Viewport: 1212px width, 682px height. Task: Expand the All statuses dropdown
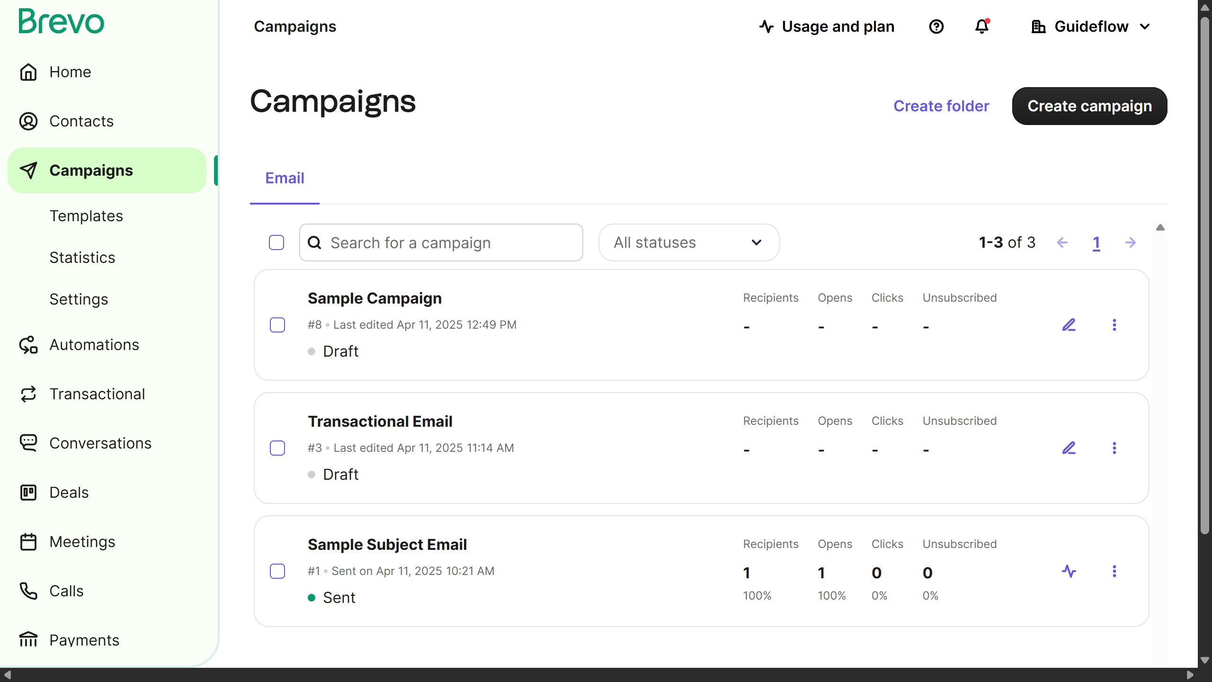(x=689, y=242)
